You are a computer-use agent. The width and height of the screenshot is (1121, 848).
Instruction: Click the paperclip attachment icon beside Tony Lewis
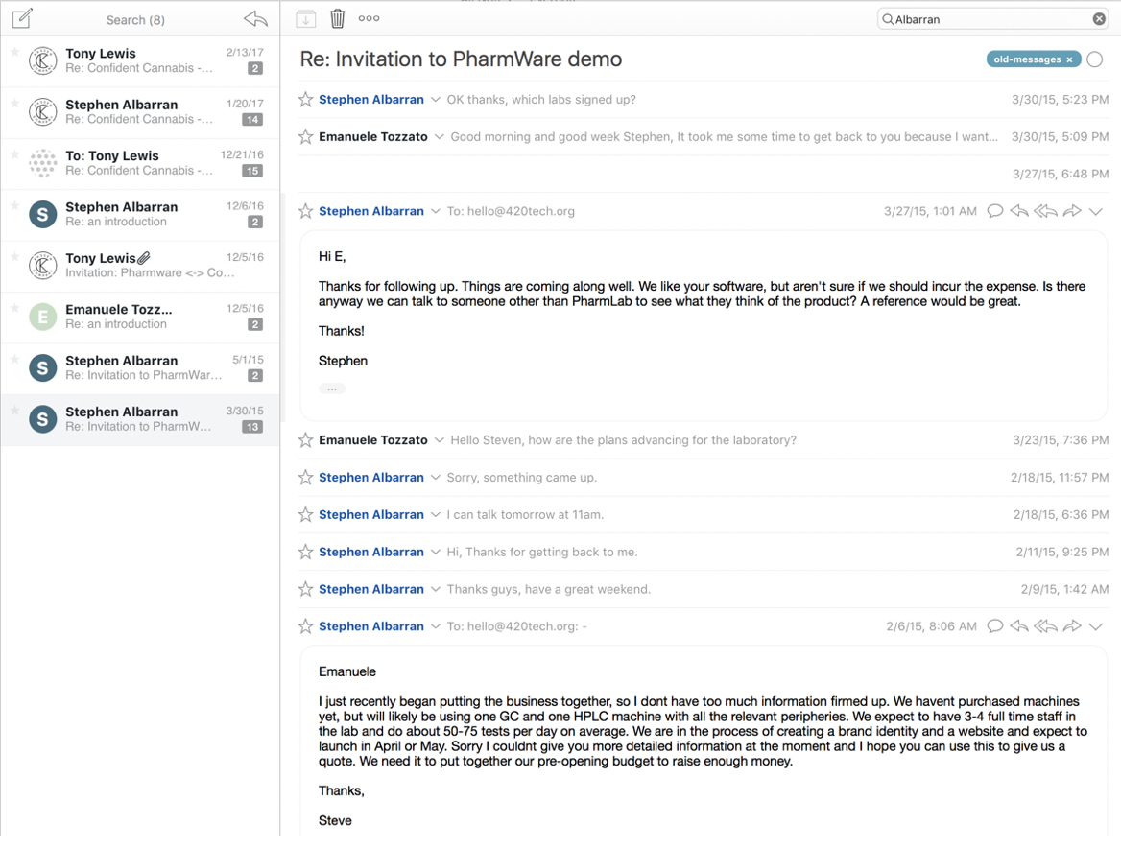[x=144, y=258]
